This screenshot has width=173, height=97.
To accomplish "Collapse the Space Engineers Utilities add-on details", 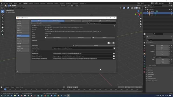I will [32, 26].
